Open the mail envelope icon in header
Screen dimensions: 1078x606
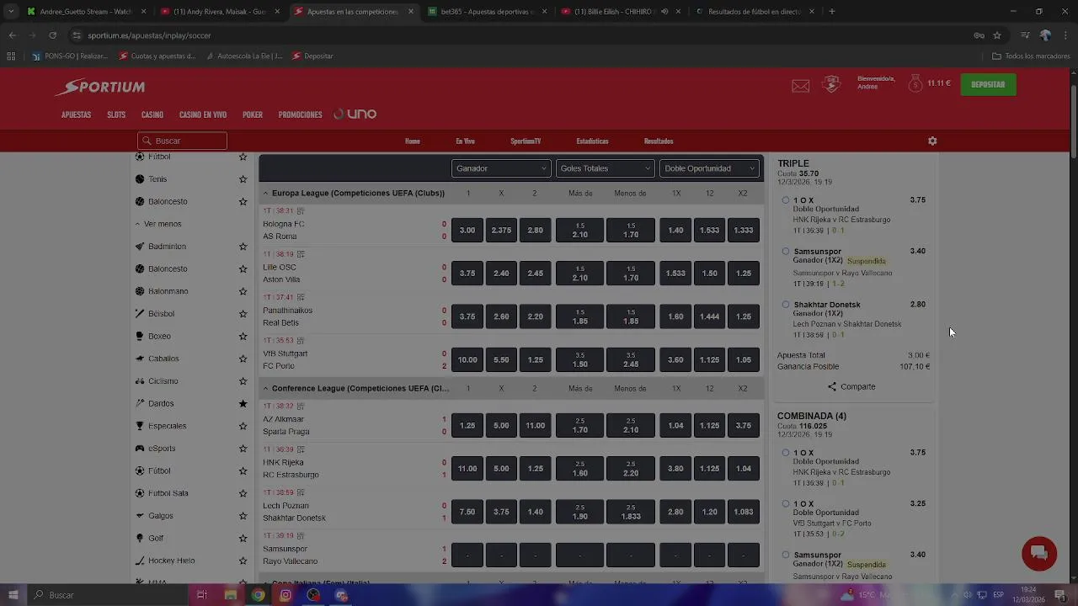coord(800,86)
